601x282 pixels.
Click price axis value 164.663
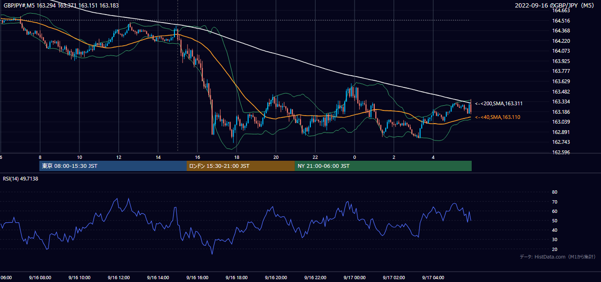561,10
